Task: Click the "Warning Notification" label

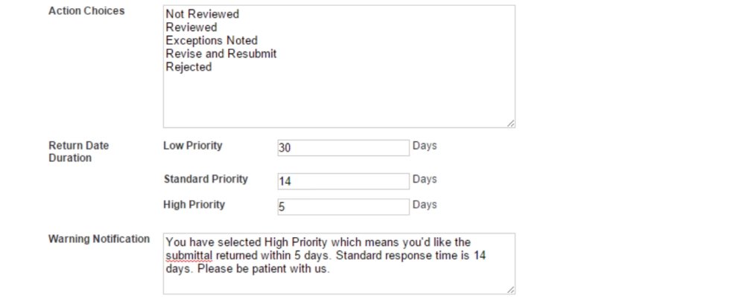Action: (x=99, y=239)
